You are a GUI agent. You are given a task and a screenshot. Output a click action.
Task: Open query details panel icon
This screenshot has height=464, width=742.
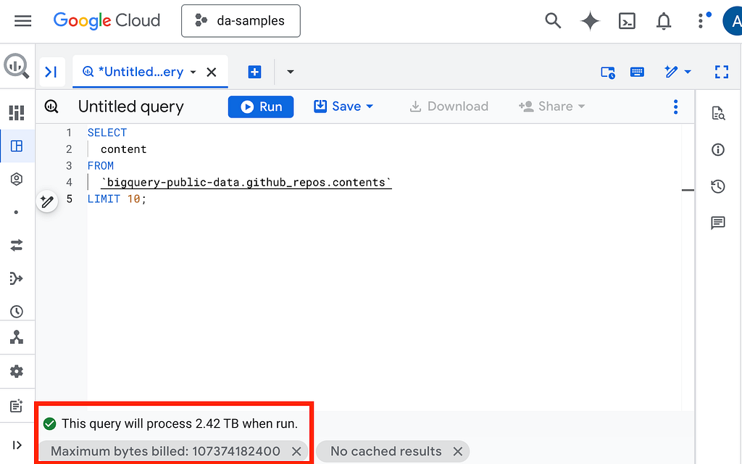tap(718, 113)
